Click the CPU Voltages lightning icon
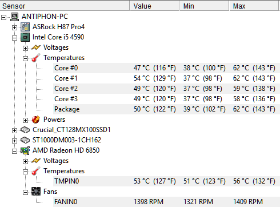The height and width of the screenshot is (215, 280). [x=36, y=47]
